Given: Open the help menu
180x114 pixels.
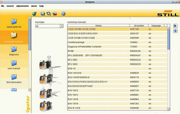Looking at the screenshot, I should click(41, 6).
